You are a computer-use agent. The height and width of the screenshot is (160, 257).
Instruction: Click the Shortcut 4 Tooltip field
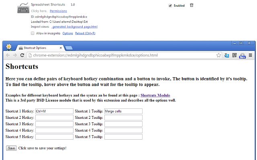[x=123, y=130]
